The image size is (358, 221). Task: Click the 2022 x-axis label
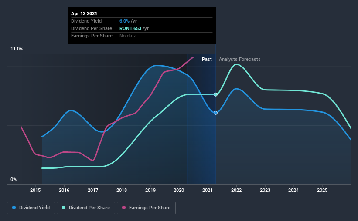pyautogui.click(x=236, y=190)
